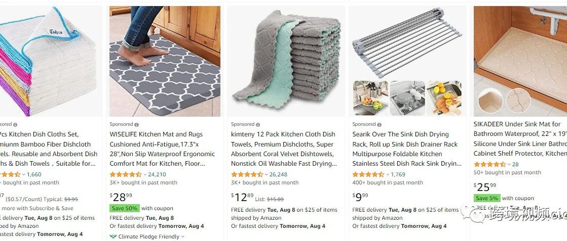Viewport: 567px width, 241px height.
Task: Expand rating popover arrow next to 24,210
Action: 144,175
